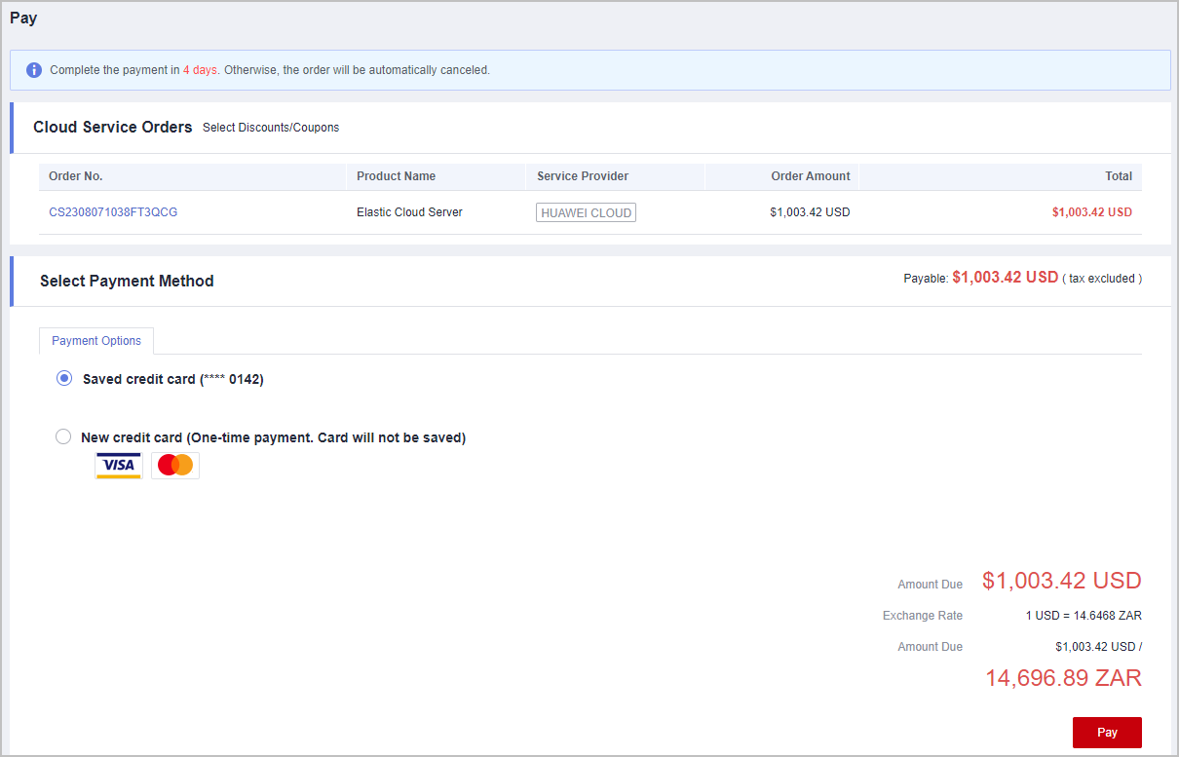Click the Select Payment Method heading
Viewport: 1179px width, 757px height.
pos(127,281)
